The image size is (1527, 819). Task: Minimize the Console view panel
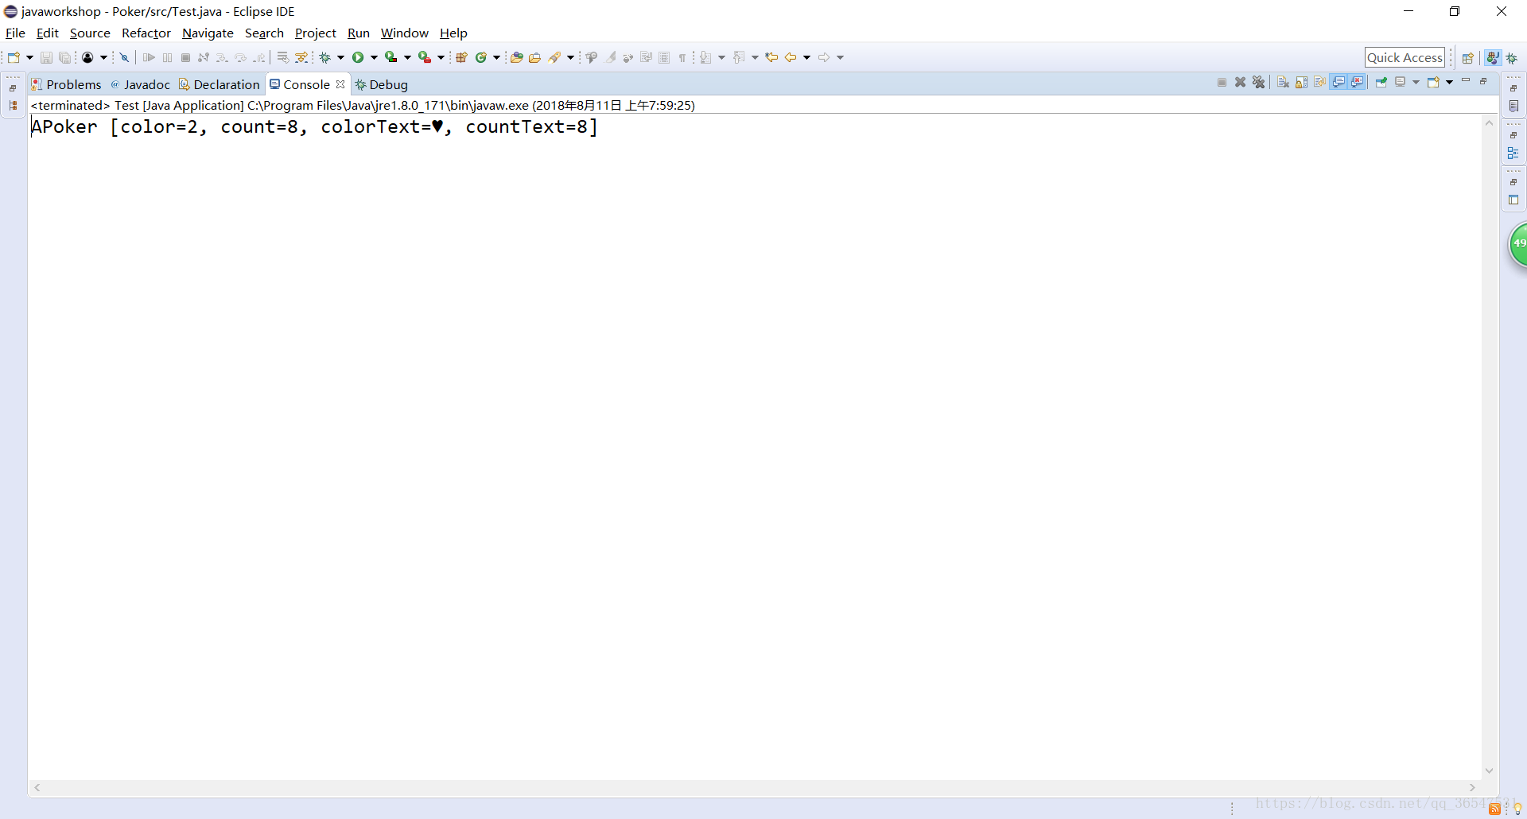click(x=1466, y=80)
